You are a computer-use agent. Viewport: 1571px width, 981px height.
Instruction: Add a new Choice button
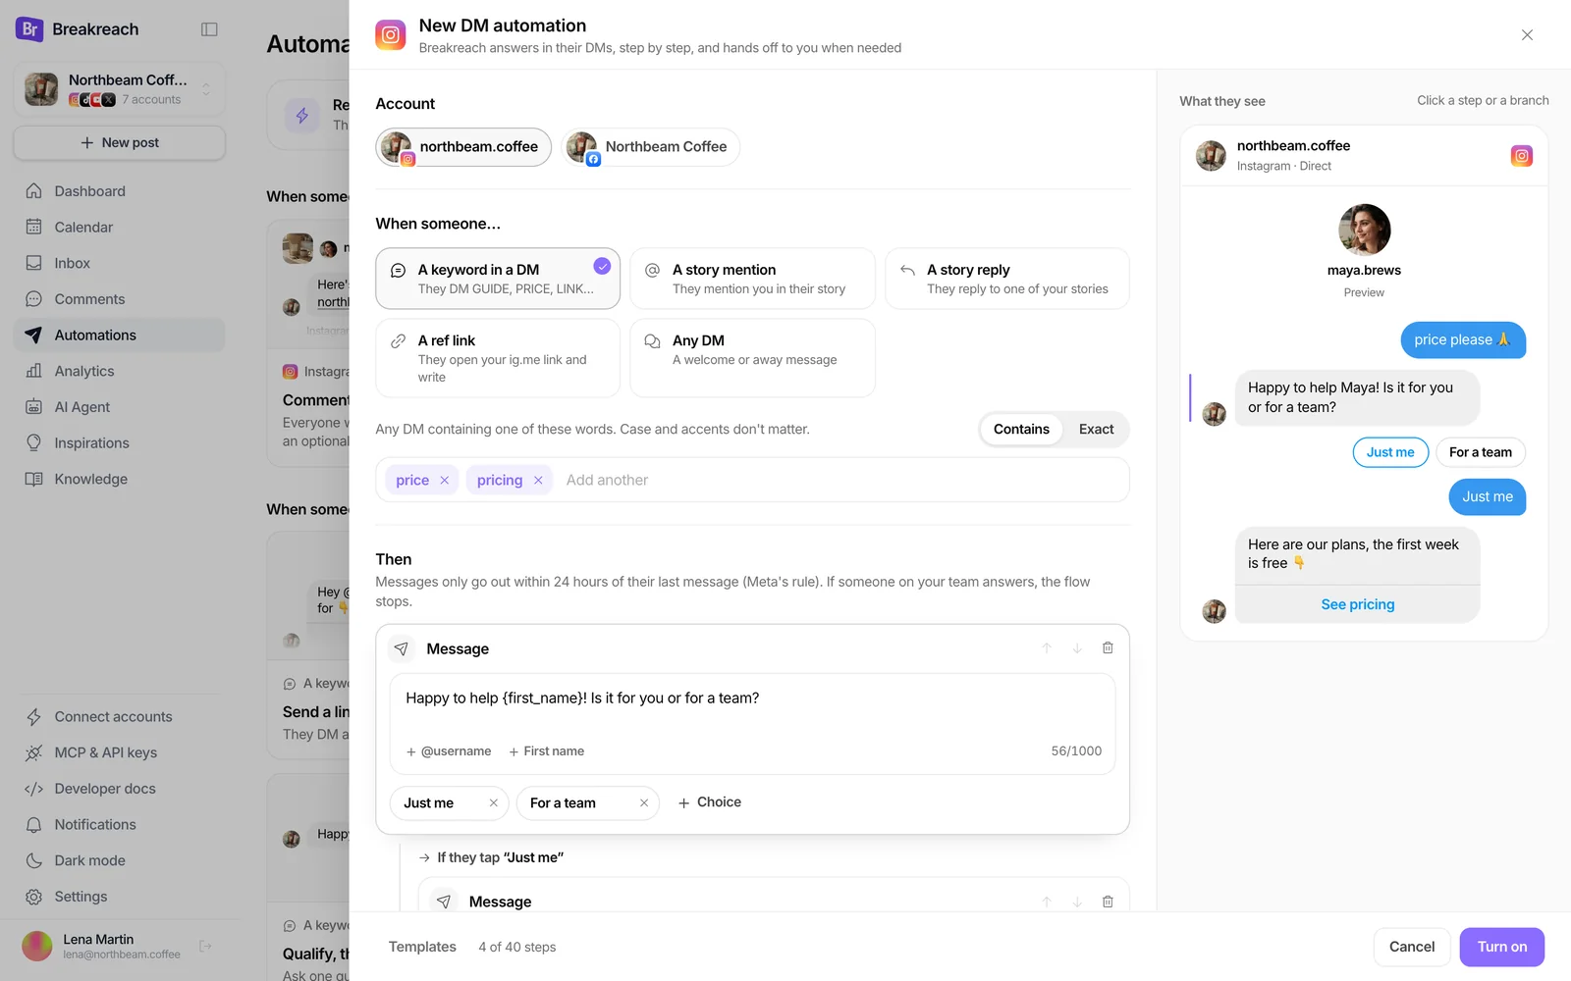tap(709, 802)
